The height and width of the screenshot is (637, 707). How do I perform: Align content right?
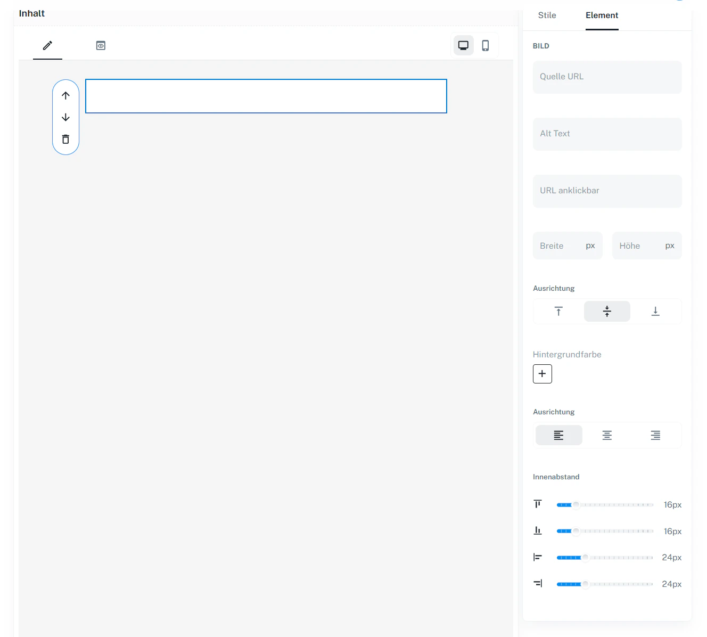pyautogui.click(x=655, y=435)
